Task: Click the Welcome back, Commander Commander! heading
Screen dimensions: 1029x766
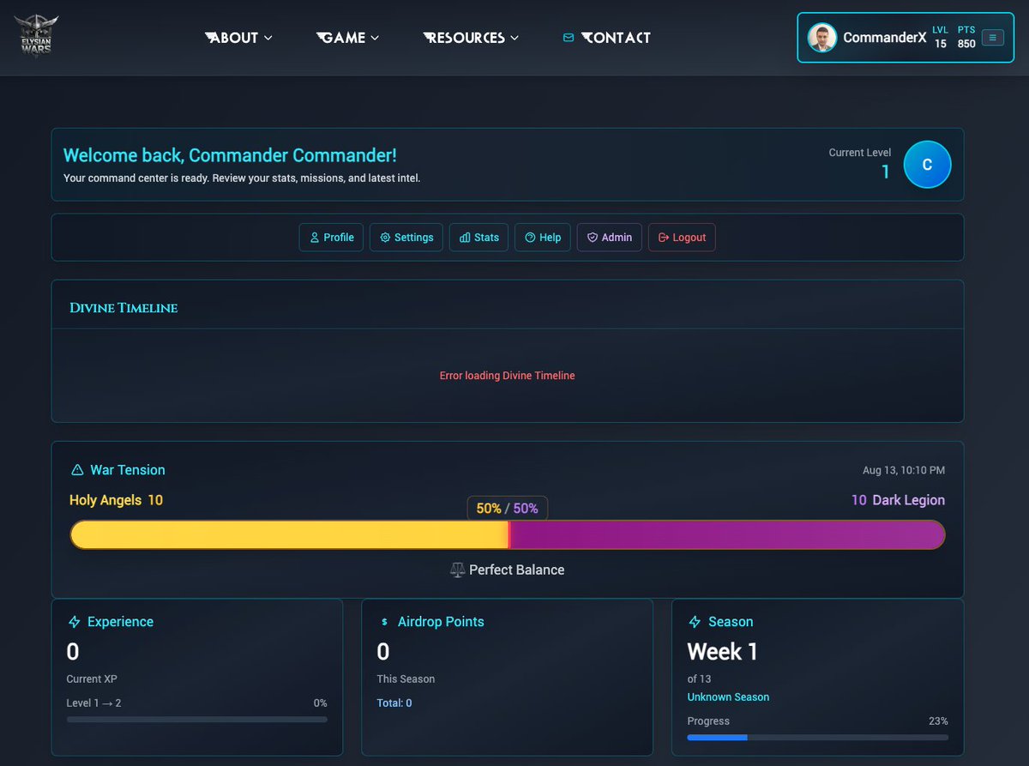Action: click(230, 155)
